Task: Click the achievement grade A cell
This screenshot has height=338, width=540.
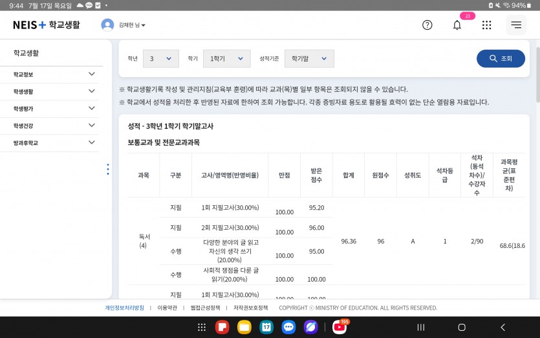Action: (x=413, y=241)
